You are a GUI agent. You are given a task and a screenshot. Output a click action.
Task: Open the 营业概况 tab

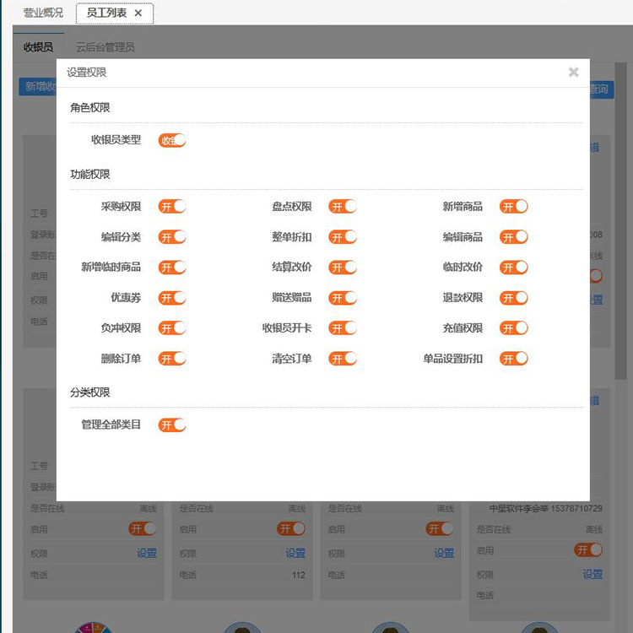coord(43,13)
